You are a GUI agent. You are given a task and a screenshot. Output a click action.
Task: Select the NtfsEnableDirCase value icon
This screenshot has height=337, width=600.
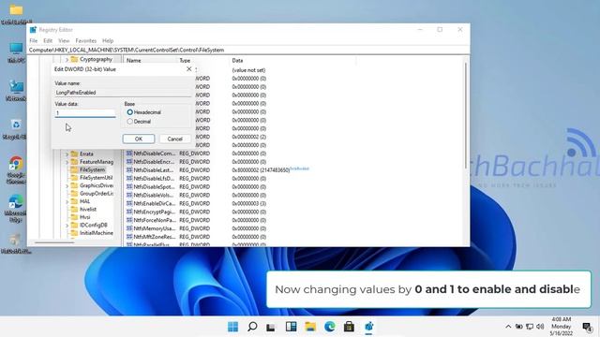point(129,204)
